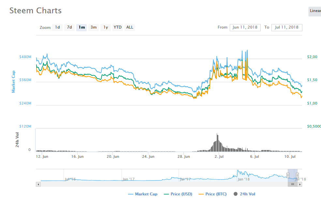Switch to Linear scale button
321x198 pixels.
pyautogui.click(x=315, y=11)
